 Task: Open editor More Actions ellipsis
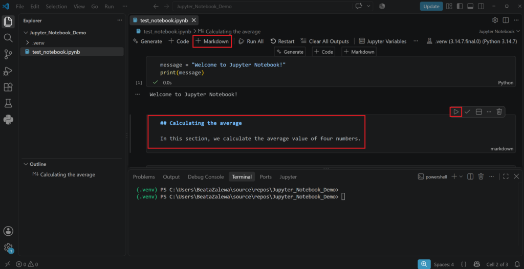[x=516, y=20]
